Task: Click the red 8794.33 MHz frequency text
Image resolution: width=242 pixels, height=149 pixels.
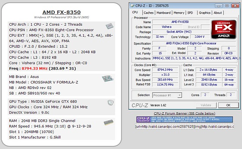Action: 34,68
